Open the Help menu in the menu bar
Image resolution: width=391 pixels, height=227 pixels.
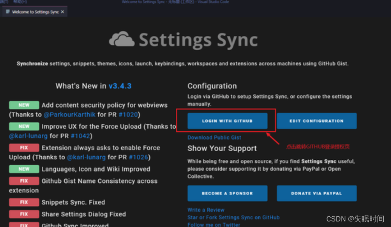20,2
